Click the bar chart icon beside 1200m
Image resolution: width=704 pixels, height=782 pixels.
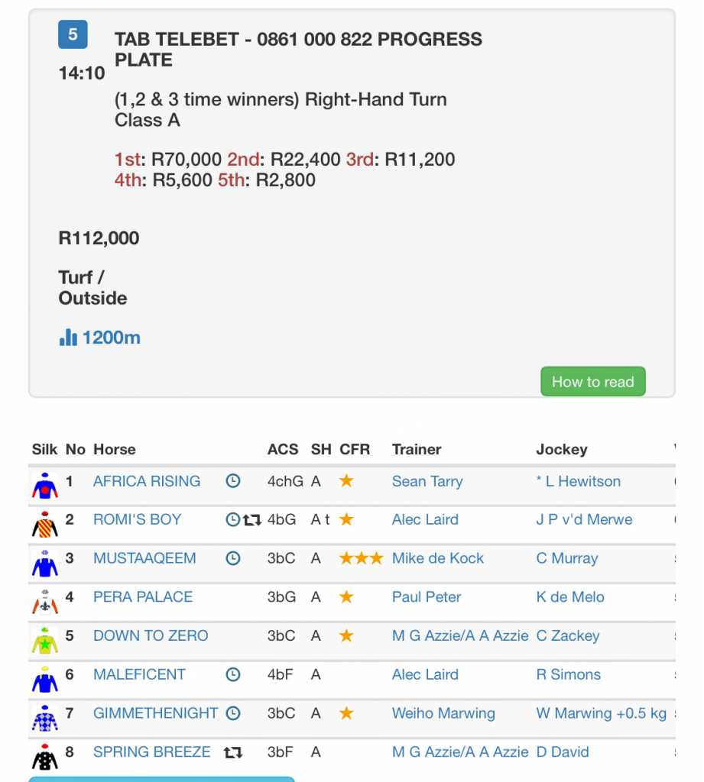[x=68, y=338]
